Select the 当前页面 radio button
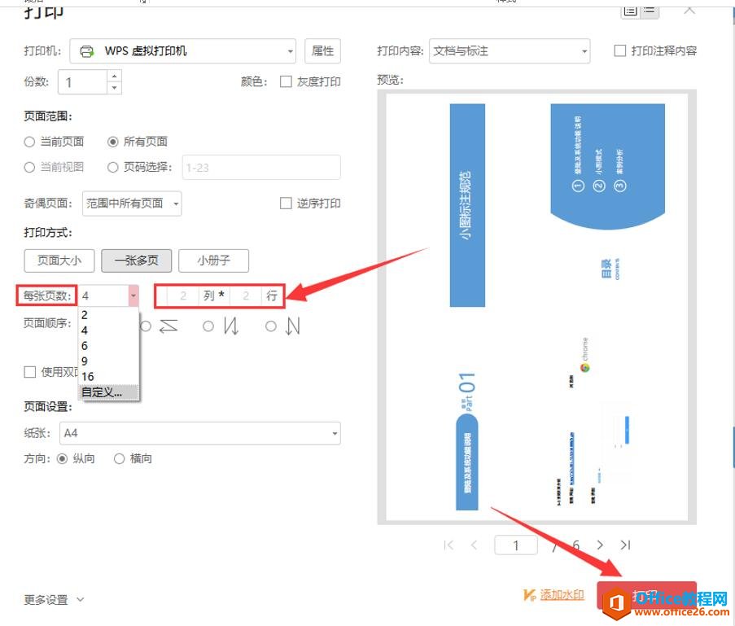735x626 pixels. pyautogui.click(x=29, y=142)
